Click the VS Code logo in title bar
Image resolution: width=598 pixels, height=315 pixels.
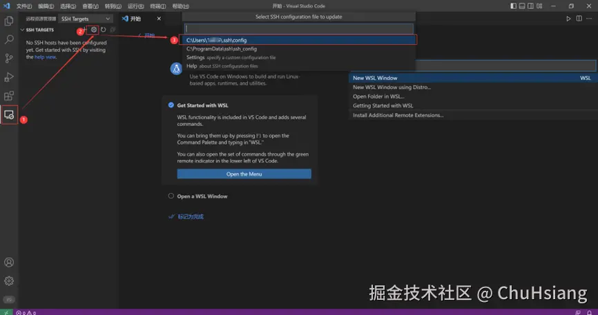point(6,6)
